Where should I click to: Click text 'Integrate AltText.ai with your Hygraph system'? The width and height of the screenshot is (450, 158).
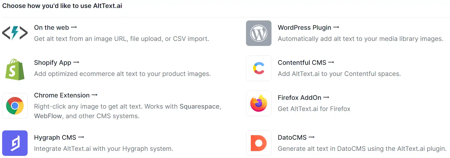click(x=104, y=149)
